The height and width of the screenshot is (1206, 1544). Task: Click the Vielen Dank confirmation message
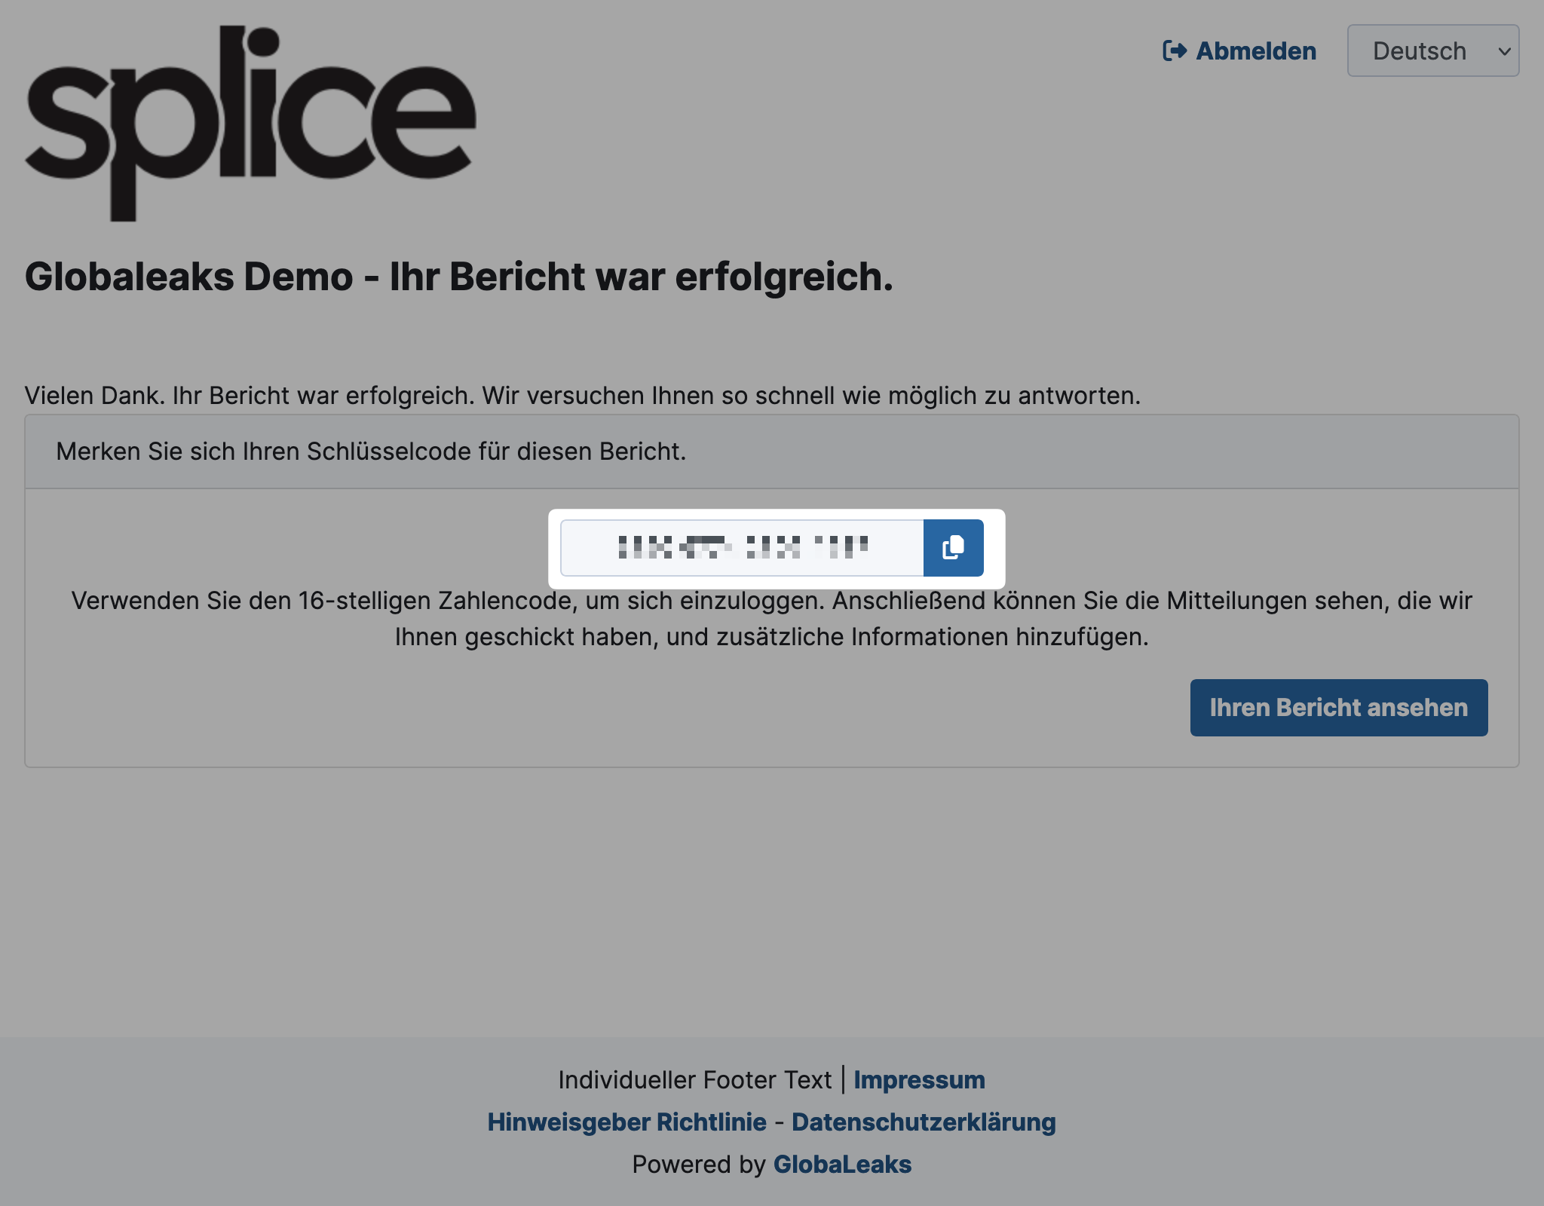click(583, 396)
